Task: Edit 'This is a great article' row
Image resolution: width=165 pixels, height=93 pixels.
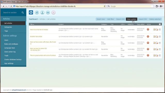Action: pyautogui.click(x=154, y=55)
